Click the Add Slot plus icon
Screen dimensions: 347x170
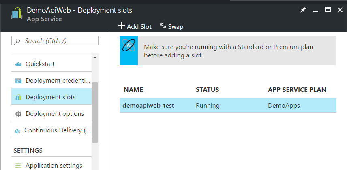click(122, 26)
